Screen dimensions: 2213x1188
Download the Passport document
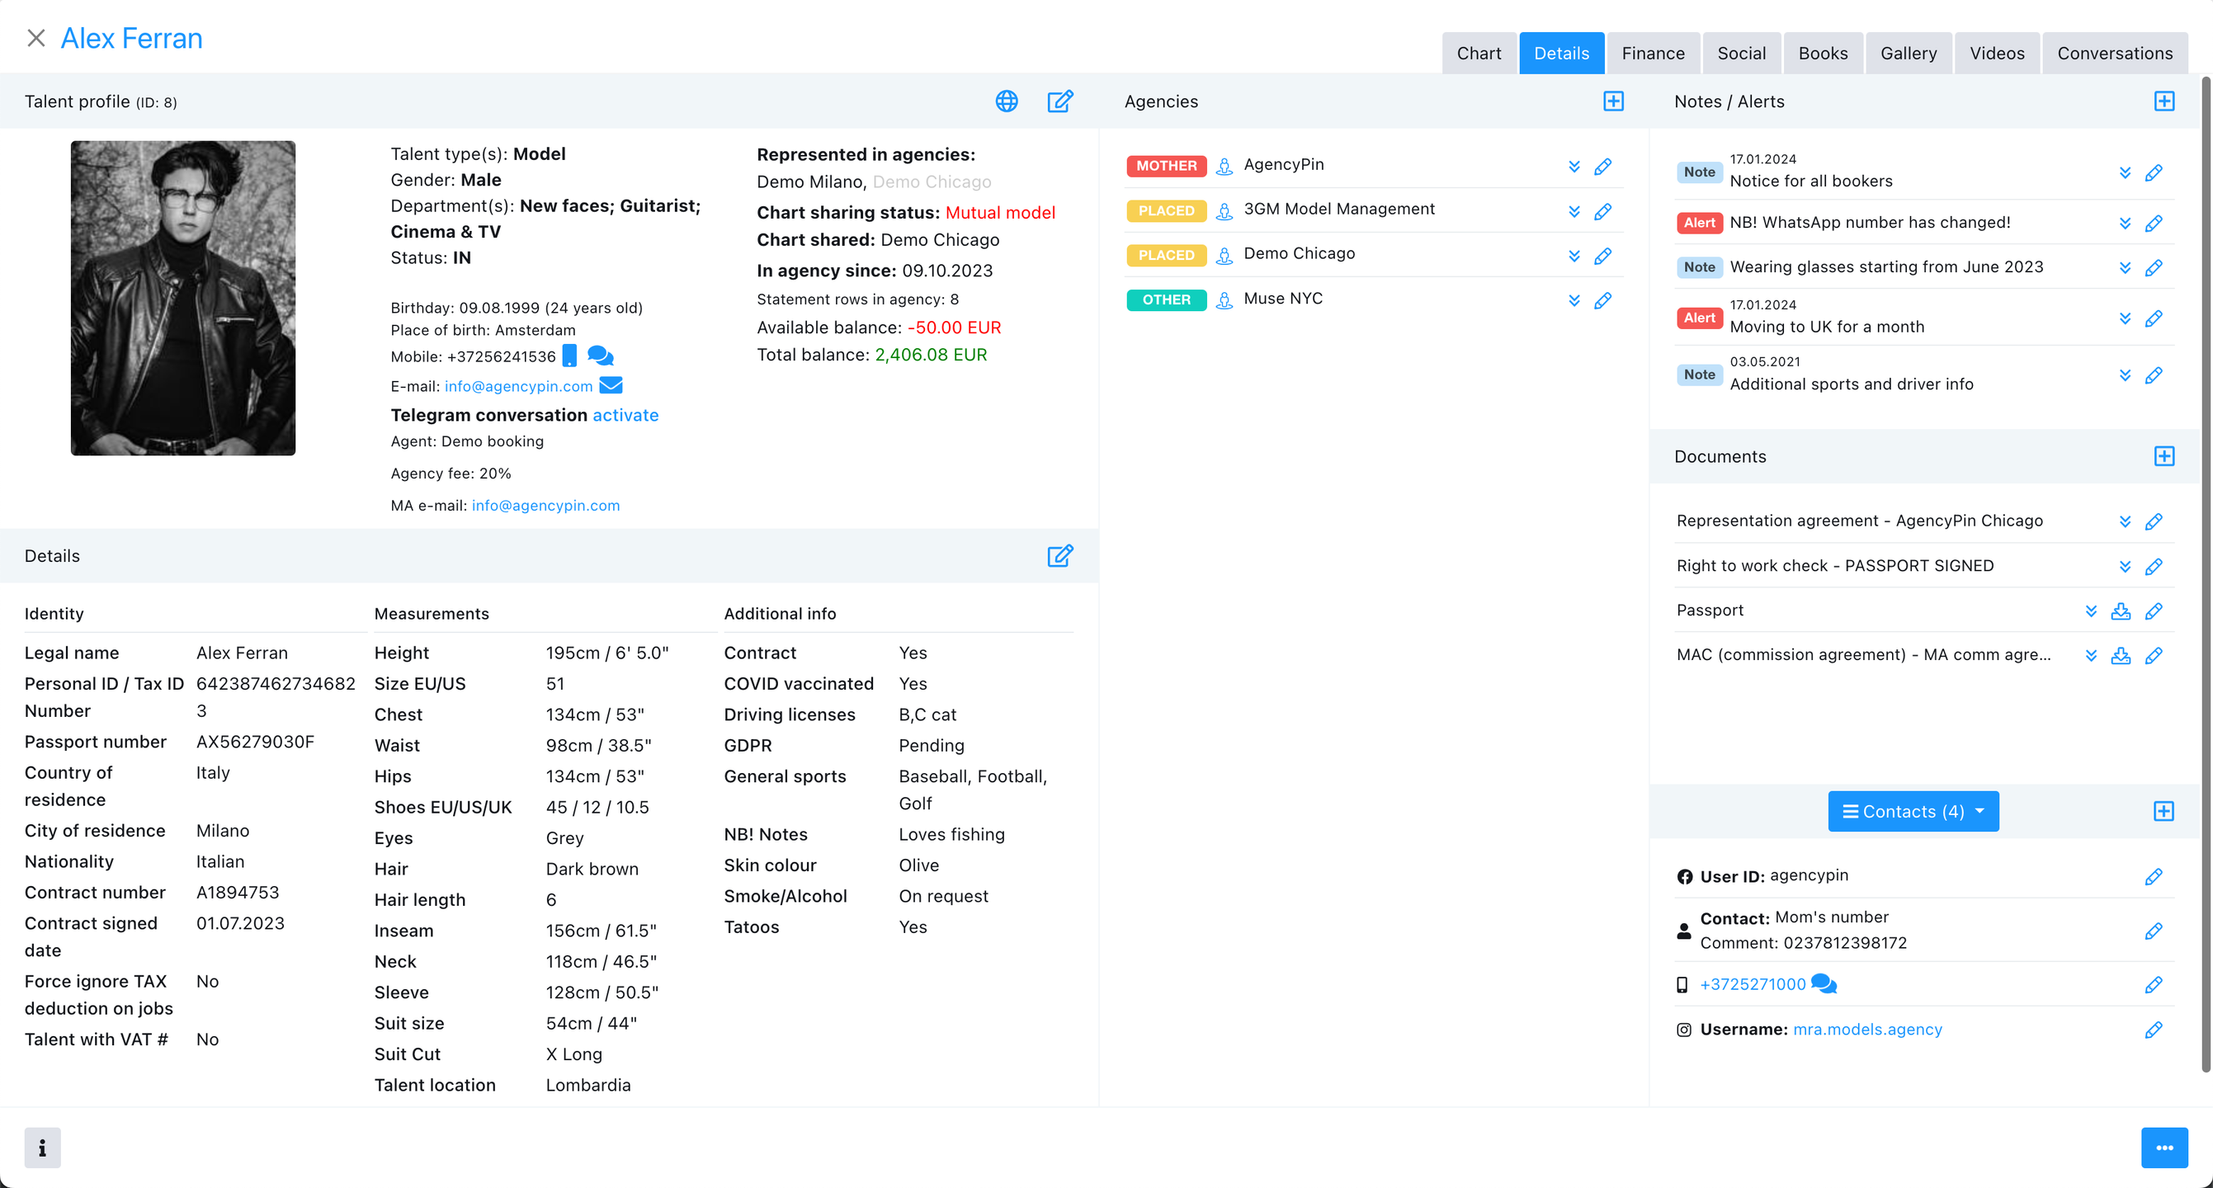[x=2121, y=610]
